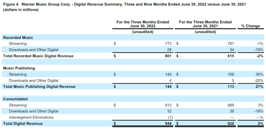266x129 pixels.
Task: Select the (1) eliminations value
Action: tap(170, 117)
